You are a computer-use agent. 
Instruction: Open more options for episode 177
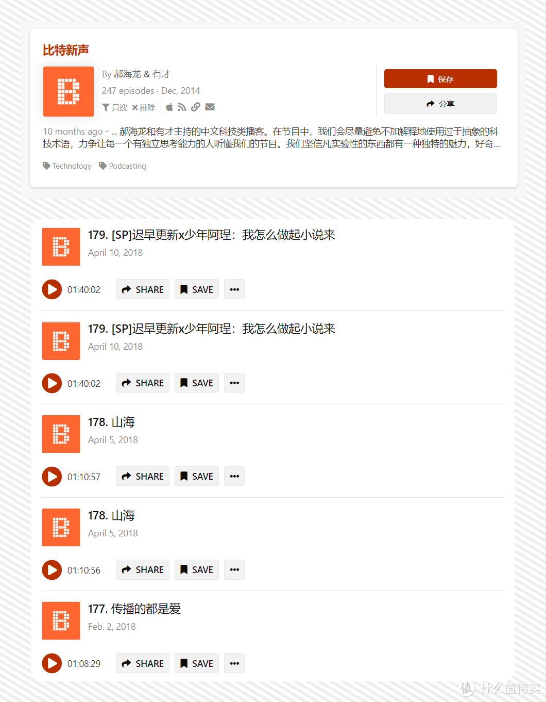click(234, 663)
